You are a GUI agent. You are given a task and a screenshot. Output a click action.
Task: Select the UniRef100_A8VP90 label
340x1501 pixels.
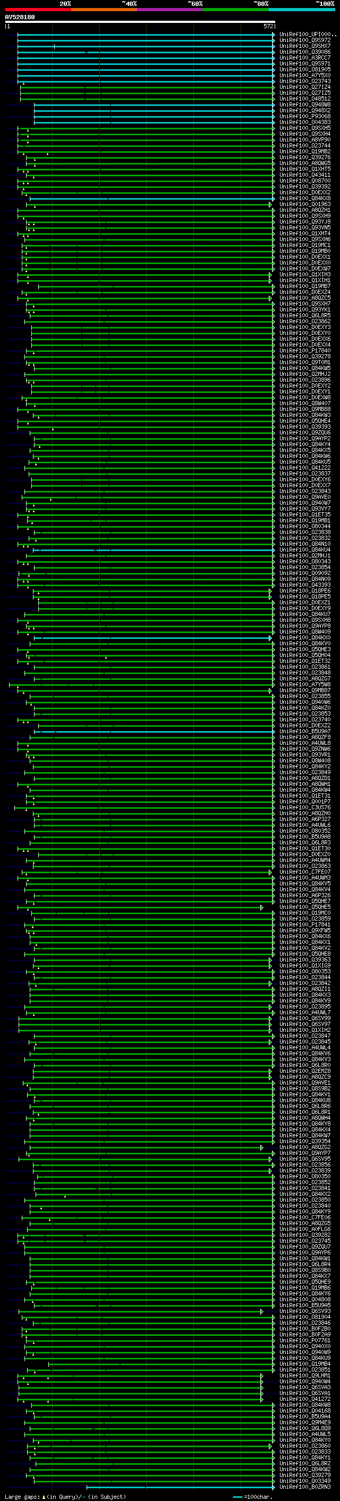pyautogui.click(x=305, y=140)
